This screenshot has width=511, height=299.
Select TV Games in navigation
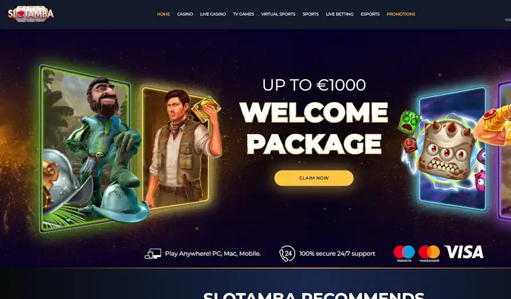click(x=243, y=14)
